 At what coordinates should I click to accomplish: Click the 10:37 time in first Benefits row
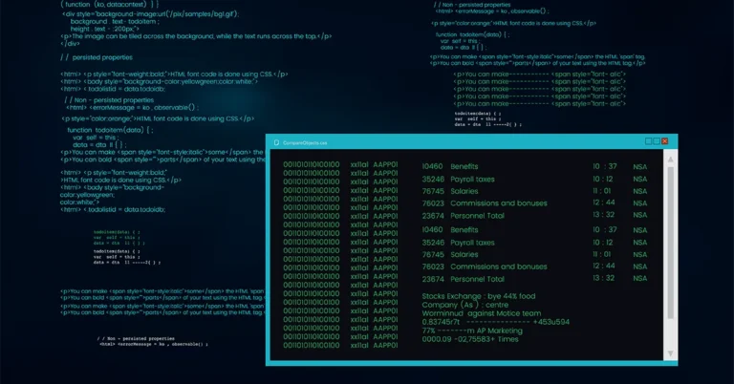pos(604,166)
